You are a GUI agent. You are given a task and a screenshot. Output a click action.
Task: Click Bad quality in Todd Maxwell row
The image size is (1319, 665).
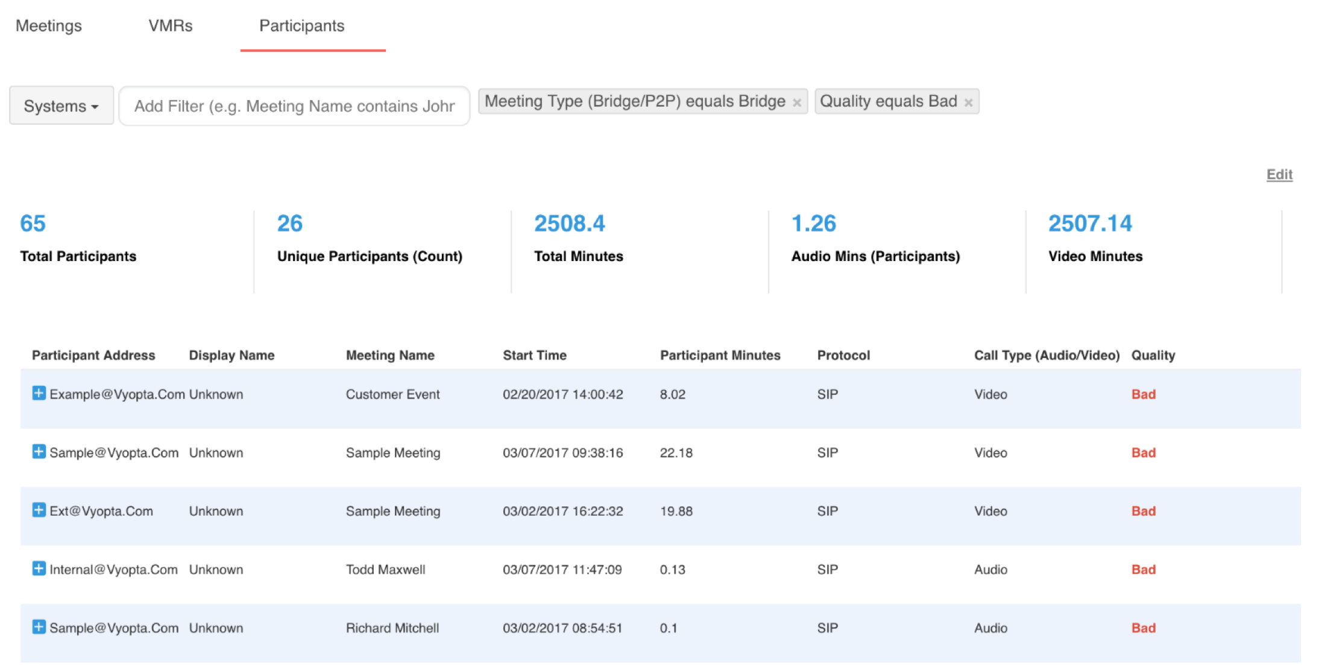[x=1143, y=570]
